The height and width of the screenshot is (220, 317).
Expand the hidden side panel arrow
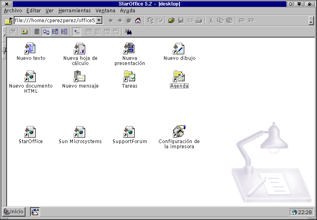(x=4, y=35)
